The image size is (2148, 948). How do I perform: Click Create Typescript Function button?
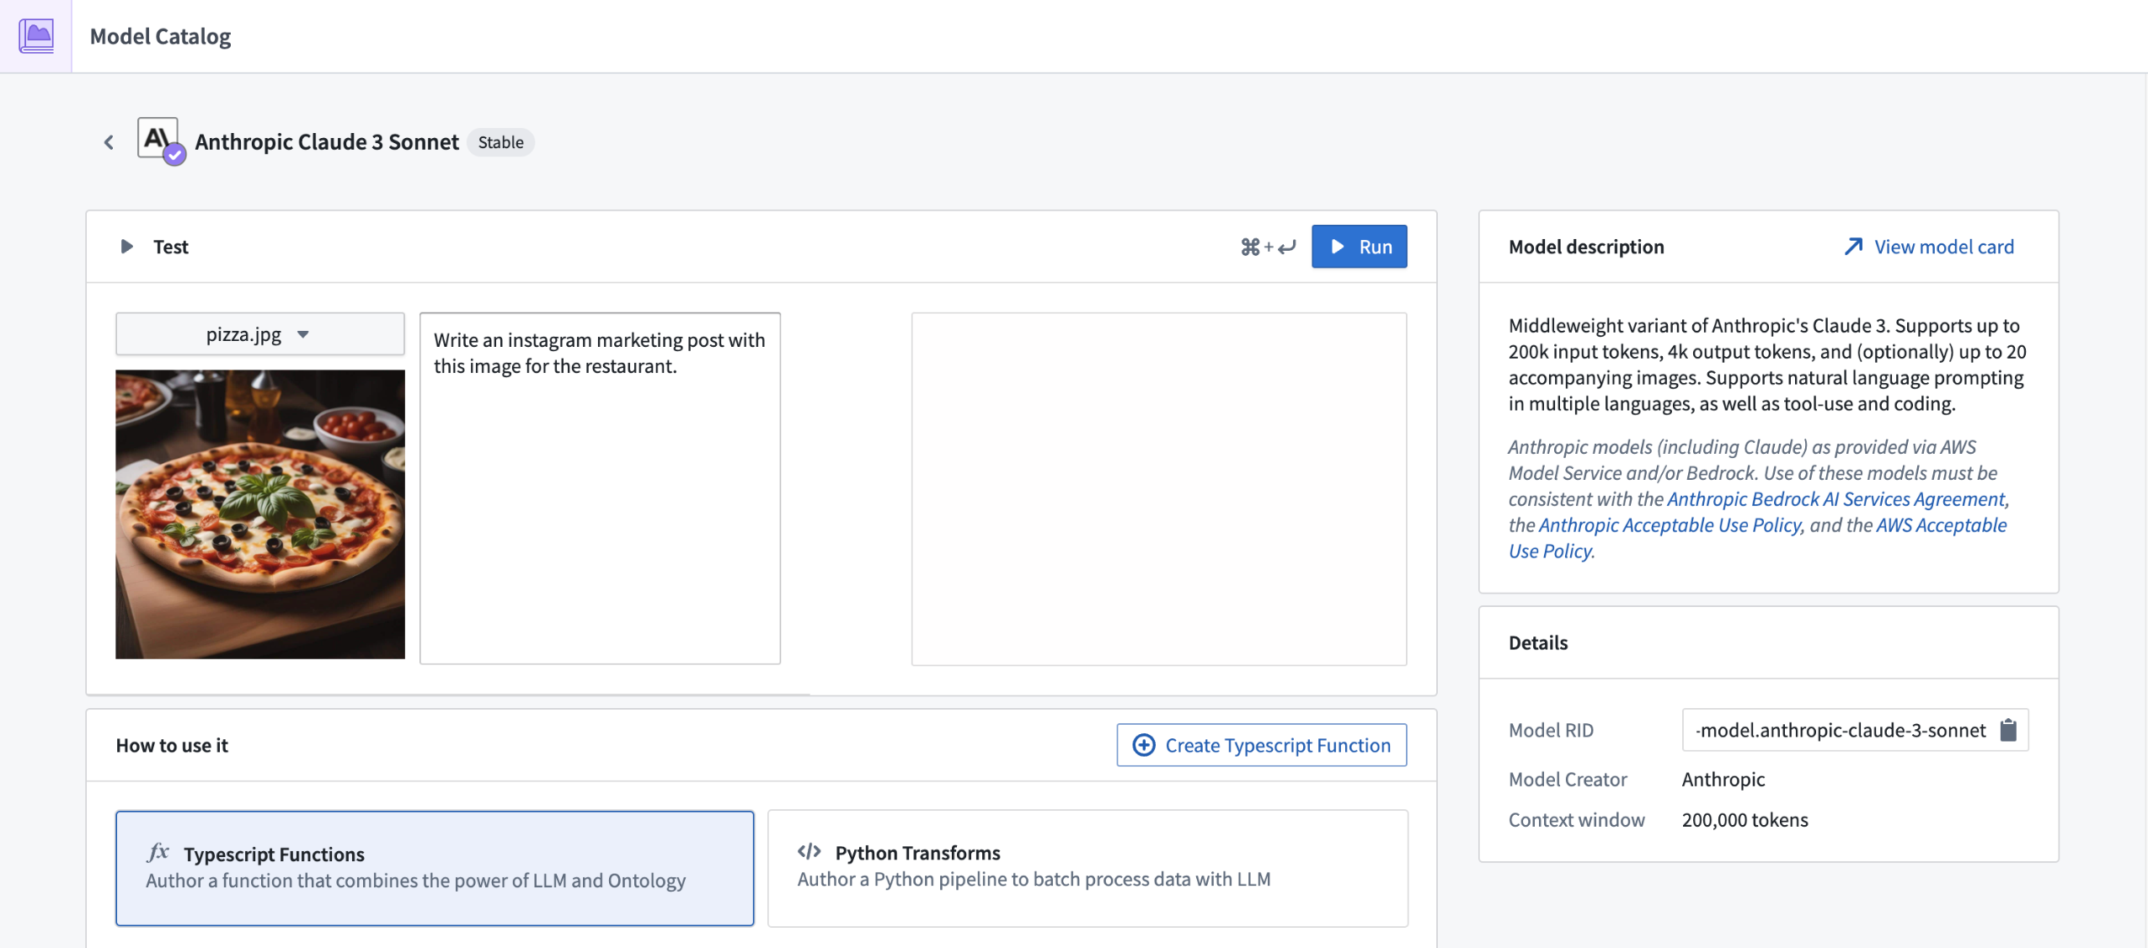1261,745
